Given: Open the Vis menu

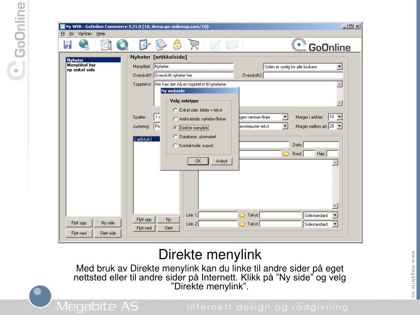Looking at the screenshot, I should click(71, 34).
